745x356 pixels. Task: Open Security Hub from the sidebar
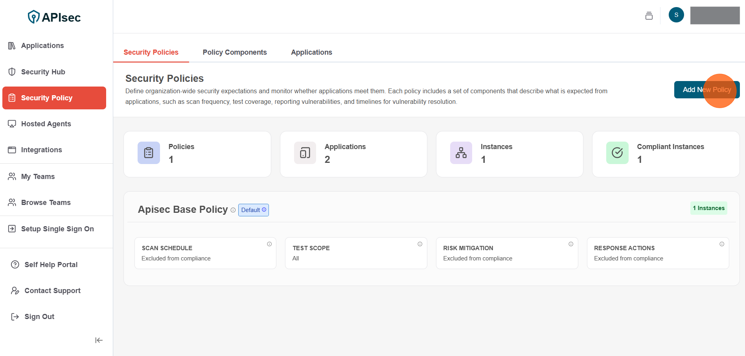pyautogui.click(x=43, y=72)
